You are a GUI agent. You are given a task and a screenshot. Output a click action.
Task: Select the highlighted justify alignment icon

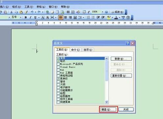click(61, 17)
